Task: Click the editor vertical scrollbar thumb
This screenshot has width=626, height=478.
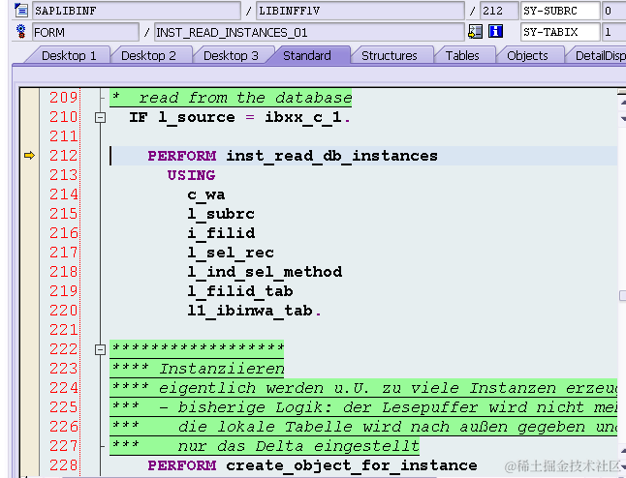Action: [622, 295]
